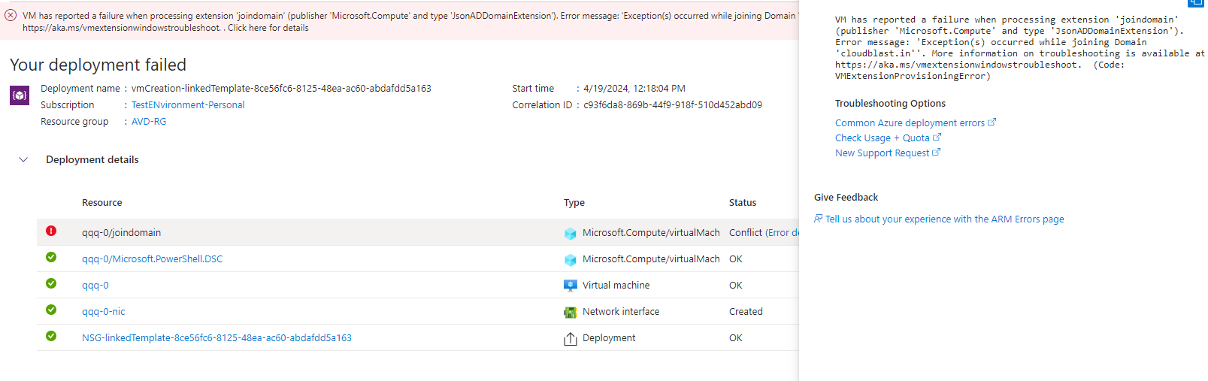This screenshot has width=1208, height=381.
Task: Click the feedback person icon
Action: [x=819, y=219]
